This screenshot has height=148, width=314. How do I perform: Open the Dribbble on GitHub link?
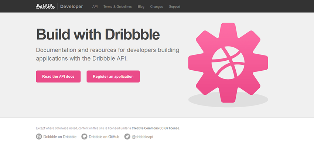click(104, 137)
